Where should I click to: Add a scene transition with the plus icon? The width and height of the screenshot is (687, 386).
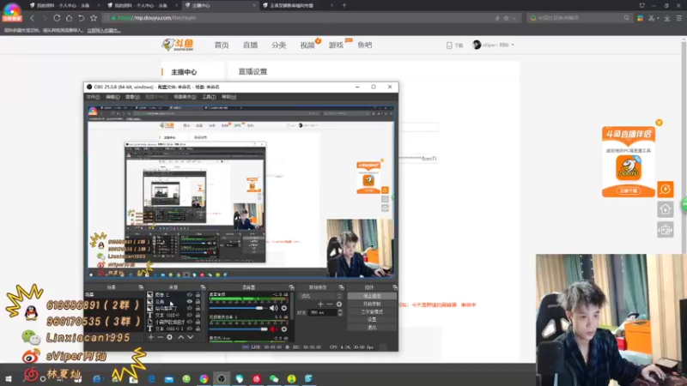(x=320, y=305)
